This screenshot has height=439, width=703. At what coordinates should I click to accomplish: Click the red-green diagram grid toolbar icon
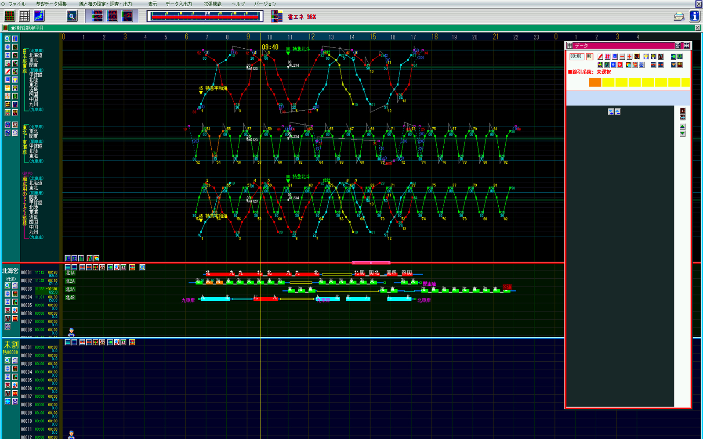click(x=10, y=16)
